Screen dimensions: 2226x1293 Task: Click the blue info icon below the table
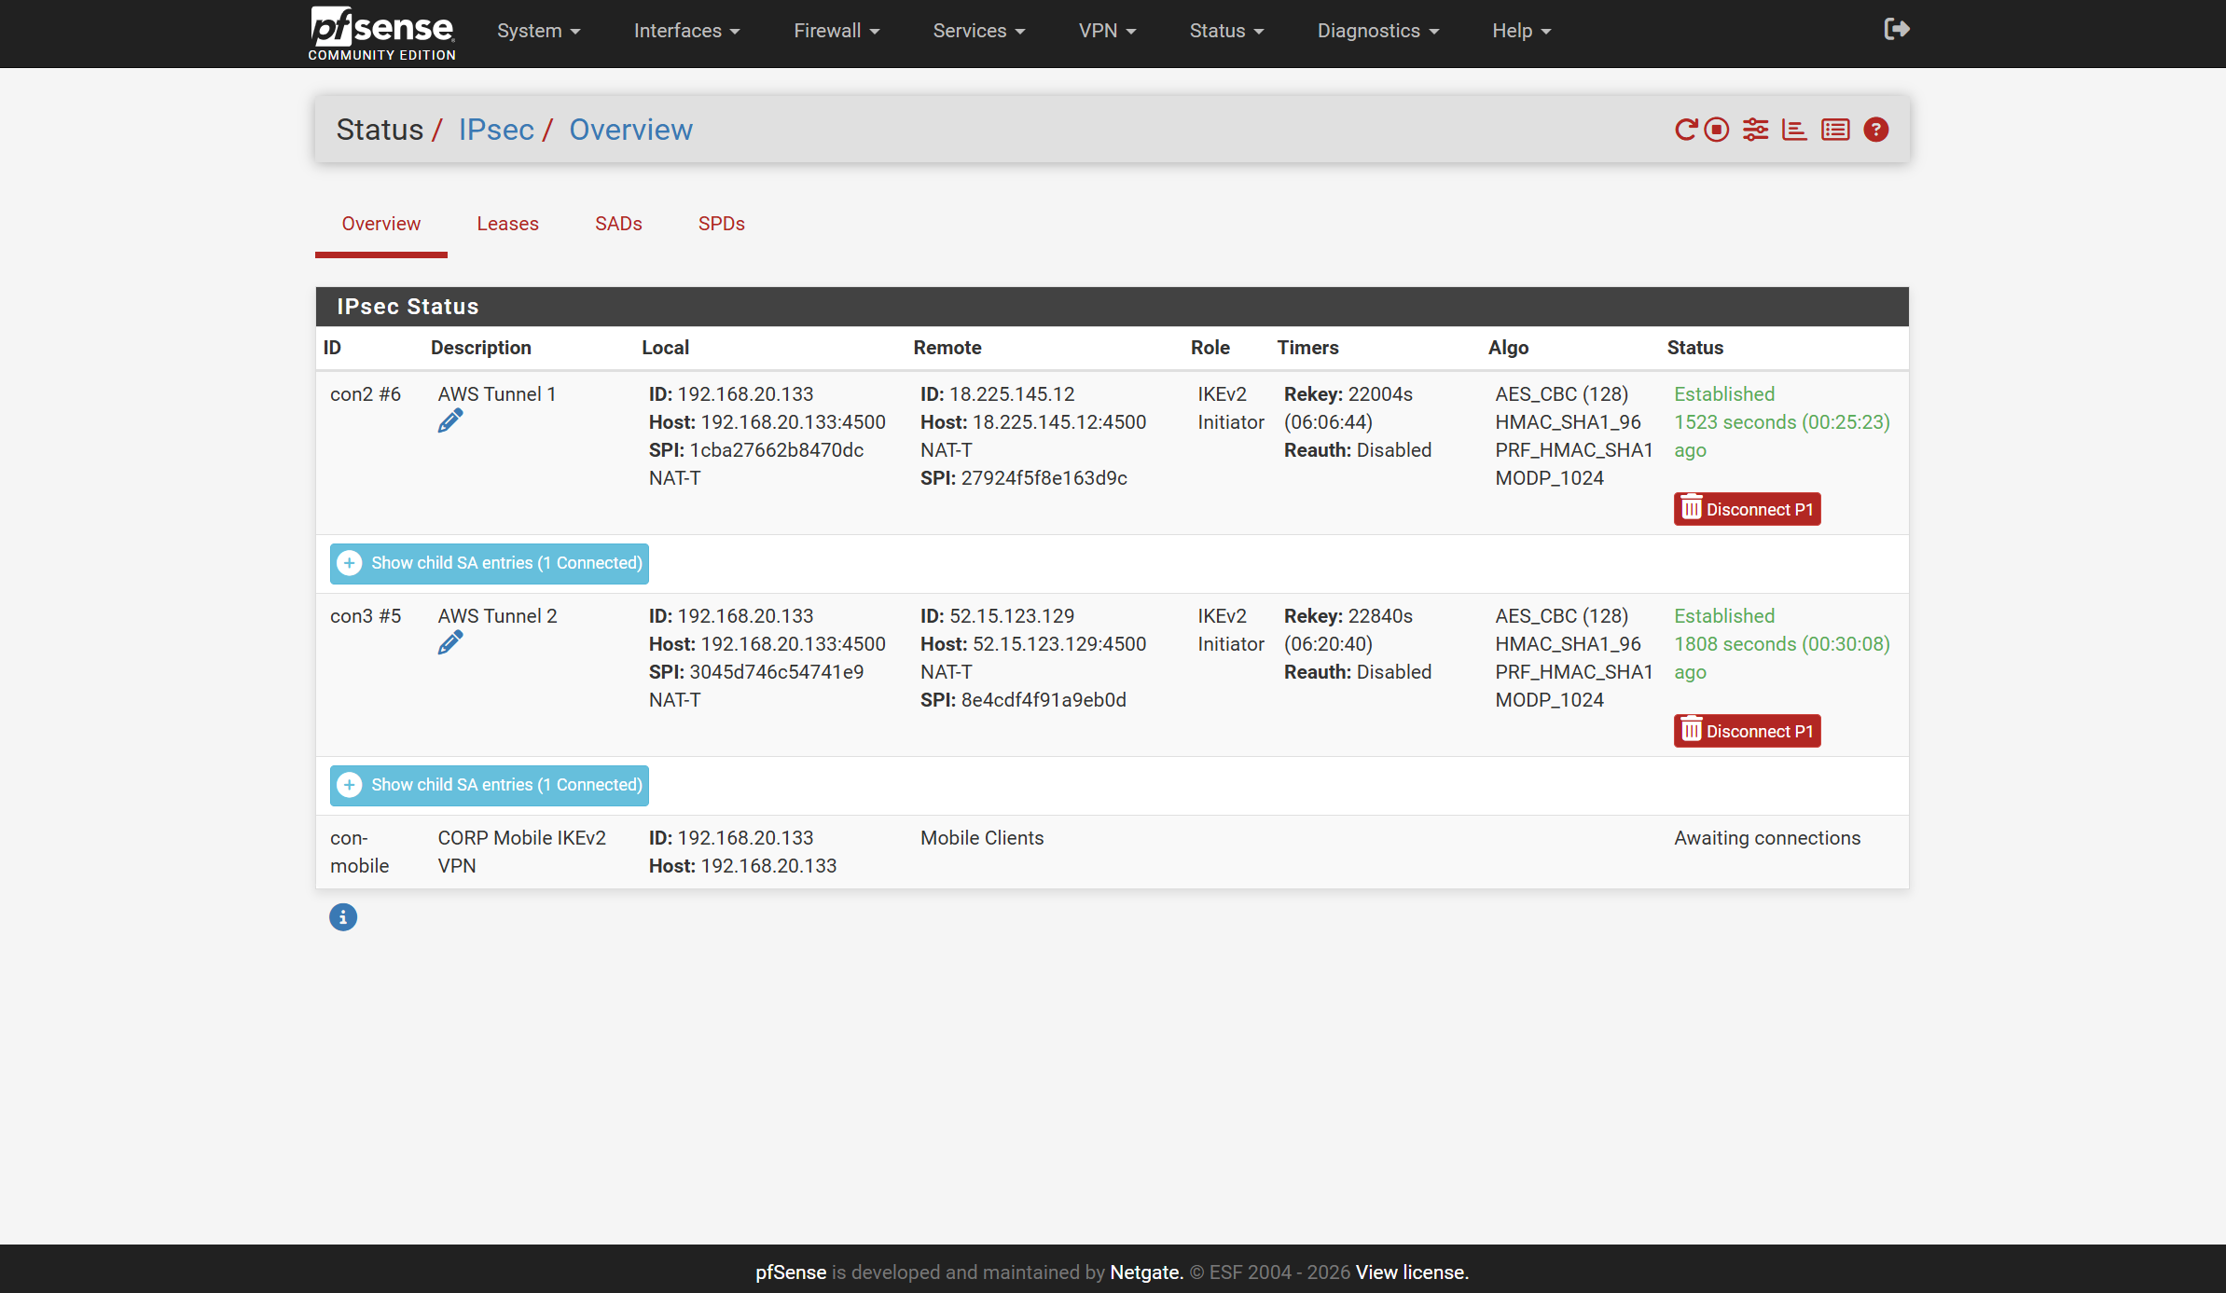point(343,917)
